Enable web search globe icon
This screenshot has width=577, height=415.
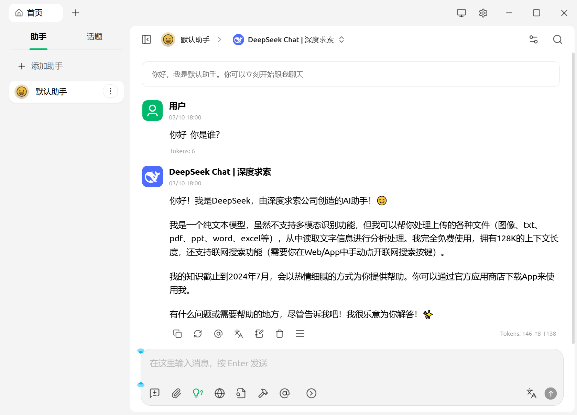tap(219, 393)
